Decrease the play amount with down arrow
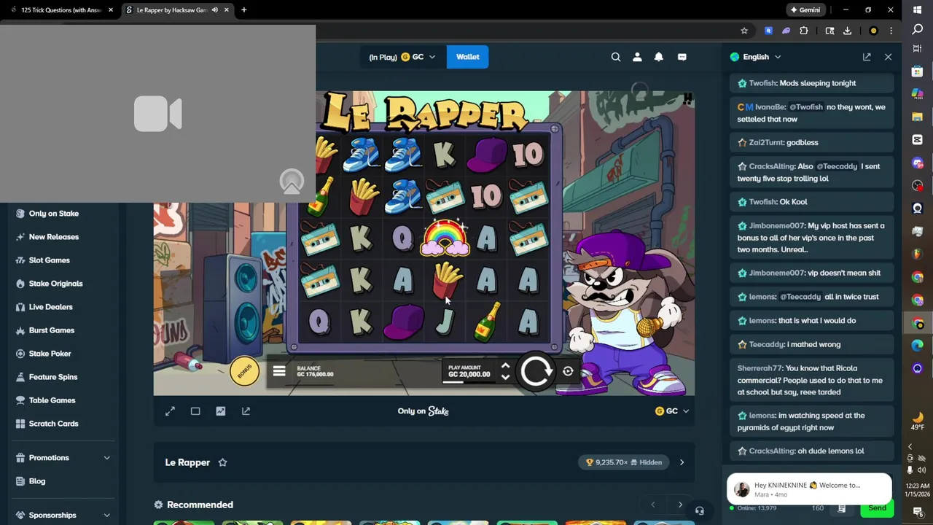933x525 pixels. point(505,377)
